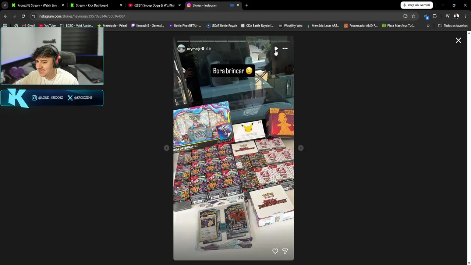The image size is (471, 265).
Task: Switch to Snoop Dogg & Wiz Khalifa YouTube tab
Action: point(154,5)
